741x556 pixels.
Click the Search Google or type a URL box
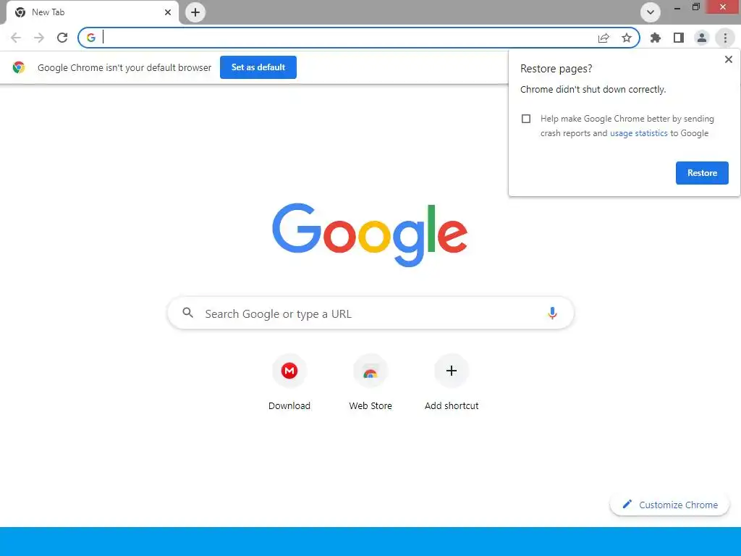coord(370,313)
